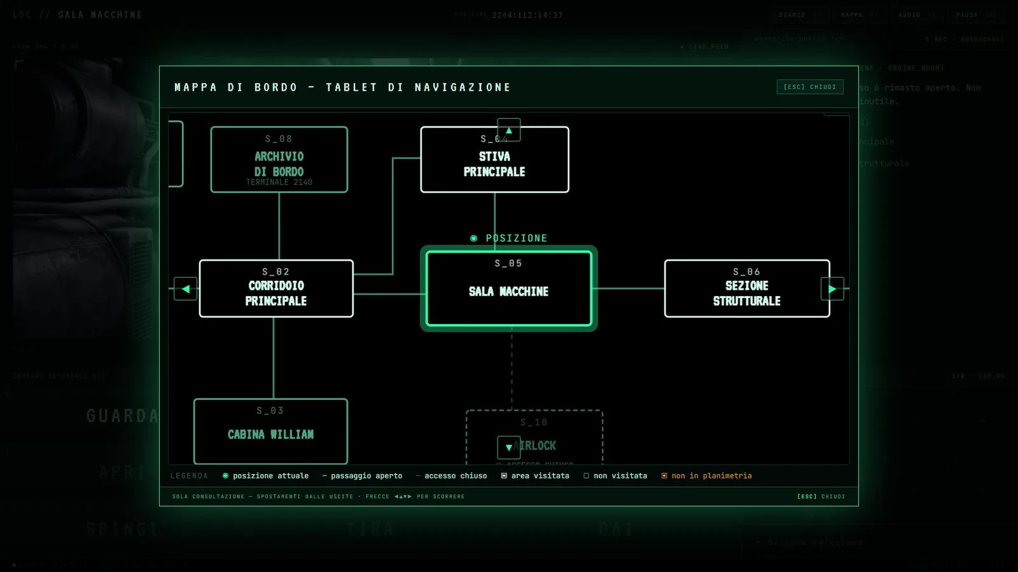
Task: Choose the GUARDA verb in background command panel
Action: point(122,416)
